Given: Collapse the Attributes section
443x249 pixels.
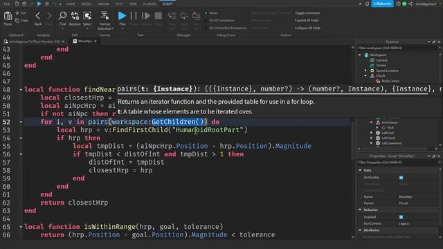Looking at the screenshot, I should [360, 230].
